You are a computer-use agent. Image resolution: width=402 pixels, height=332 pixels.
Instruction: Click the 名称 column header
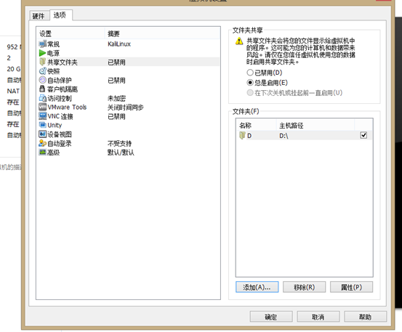256,125
